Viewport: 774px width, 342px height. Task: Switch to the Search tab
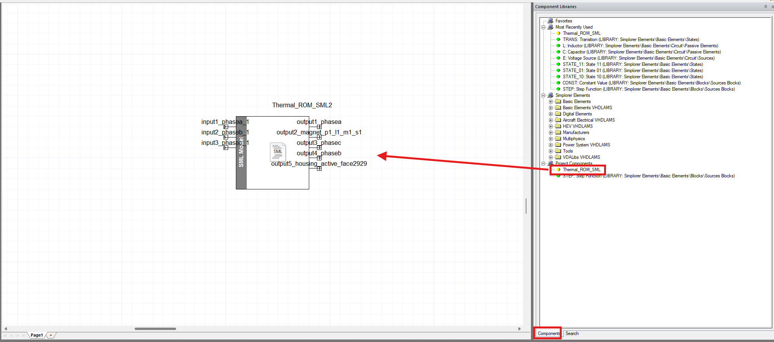[572, 333]
